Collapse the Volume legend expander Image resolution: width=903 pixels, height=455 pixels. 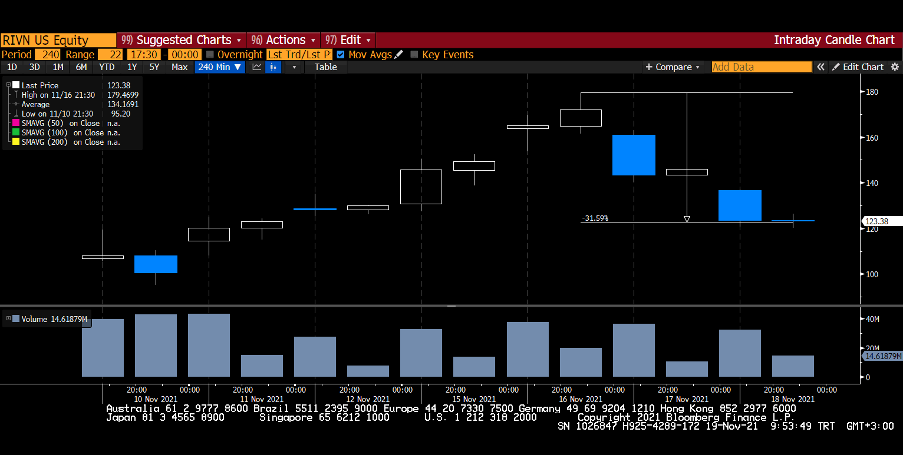pos(9,318)
